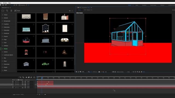Toggle the transparency grid icon

115,72
